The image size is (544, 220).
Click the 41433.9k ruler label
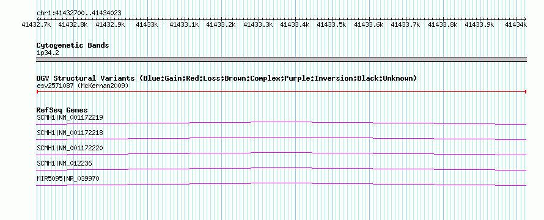(479, 24)
